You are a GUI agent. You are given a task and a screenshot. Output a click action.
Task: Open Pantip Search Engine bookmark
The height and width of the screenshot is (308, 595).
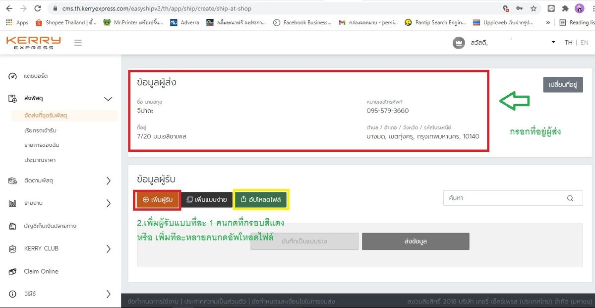[x=435, y=22]
